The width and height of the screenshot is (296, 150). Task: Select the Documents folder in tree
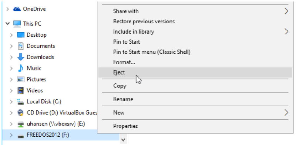click(41, 46)
